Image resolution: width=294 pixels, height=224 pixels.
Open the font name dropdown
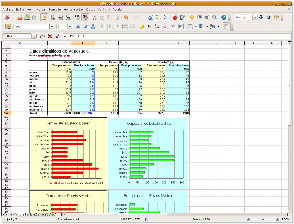click(x=51, y=26)
